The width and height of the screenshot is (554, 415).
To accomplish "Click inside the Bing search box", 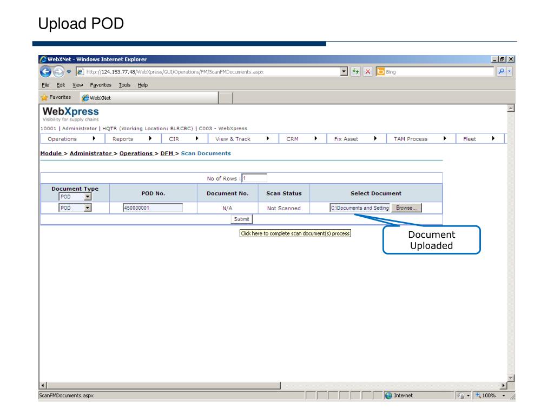I will (439, 72).
